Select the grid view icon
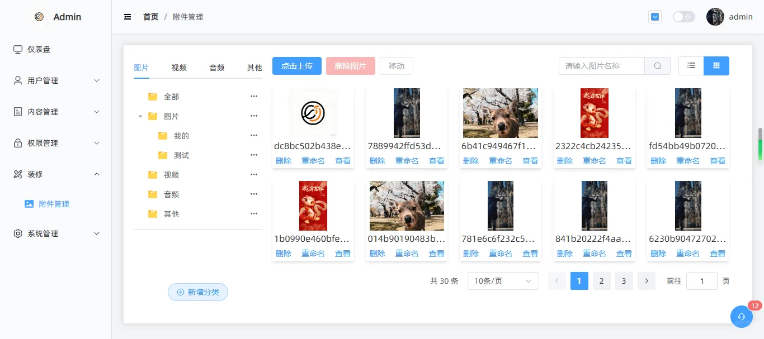The width and height of the screenshot is (764, 339). point(716,65)
